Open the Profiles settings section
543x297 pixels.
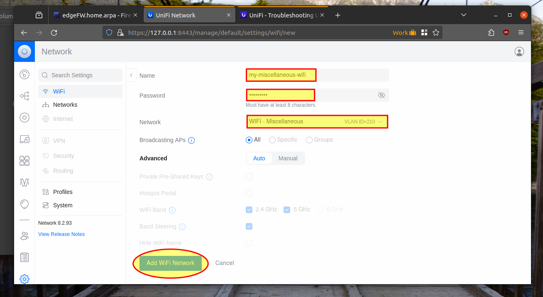[80, 192]
